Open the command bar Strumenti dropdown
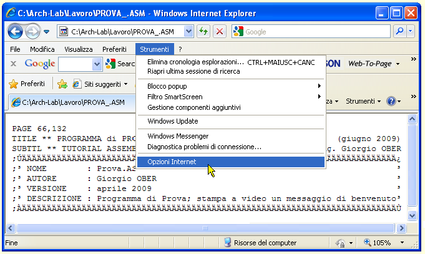This screenshot has width=425, height=254. (x=363, y=101)
